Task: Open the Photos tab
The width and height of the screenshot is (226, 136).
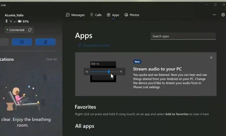Action: coord(132,15)
